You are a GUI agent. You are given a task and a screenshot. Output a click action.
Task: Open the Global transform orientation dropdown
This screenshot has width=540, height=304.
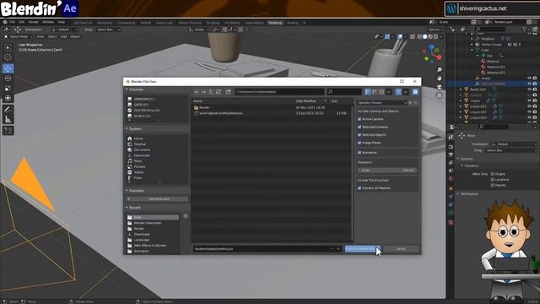click(x=199, y=30)
